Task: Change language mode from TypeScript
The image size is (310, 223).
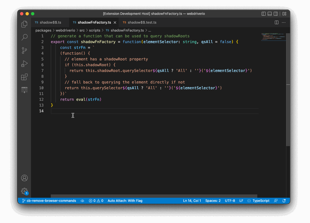Action: coord(259,201)
